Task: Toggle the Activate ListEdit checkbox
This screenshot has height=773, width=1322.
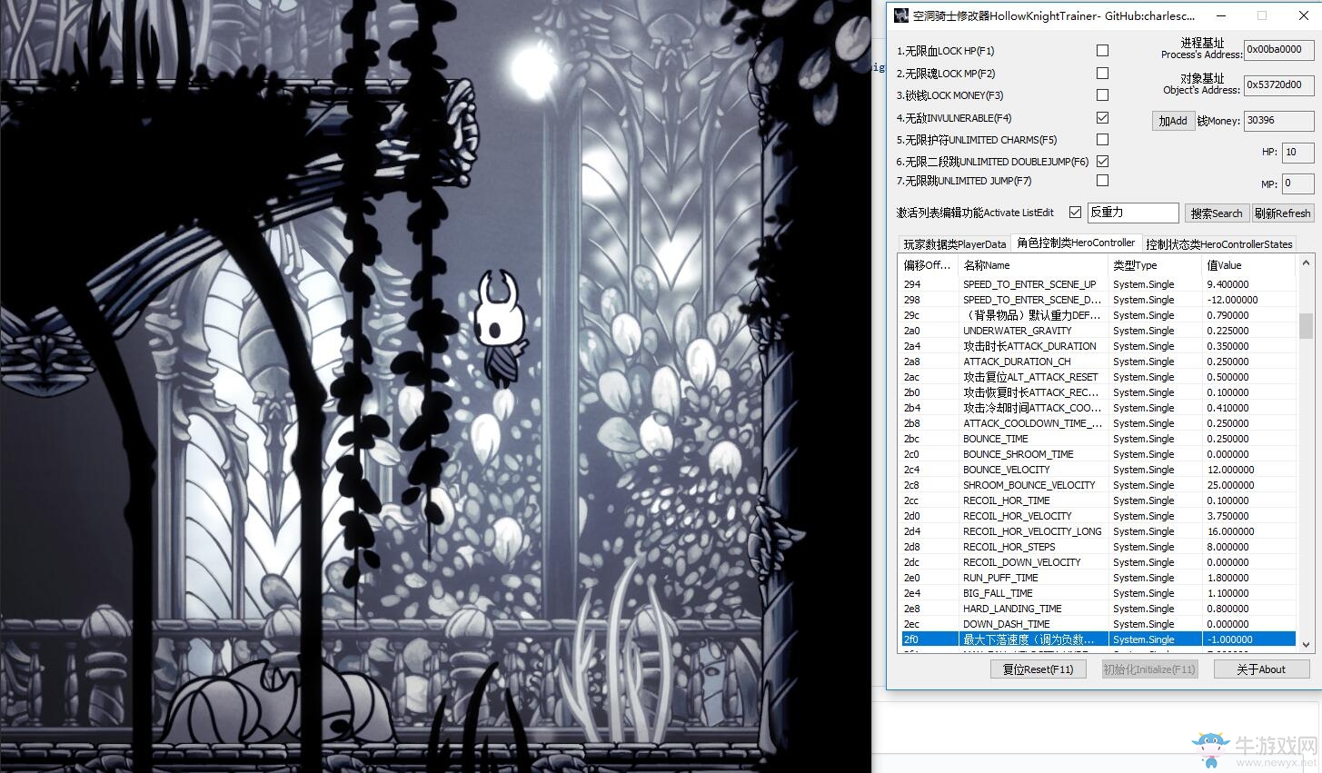Action: (1075, 212)
